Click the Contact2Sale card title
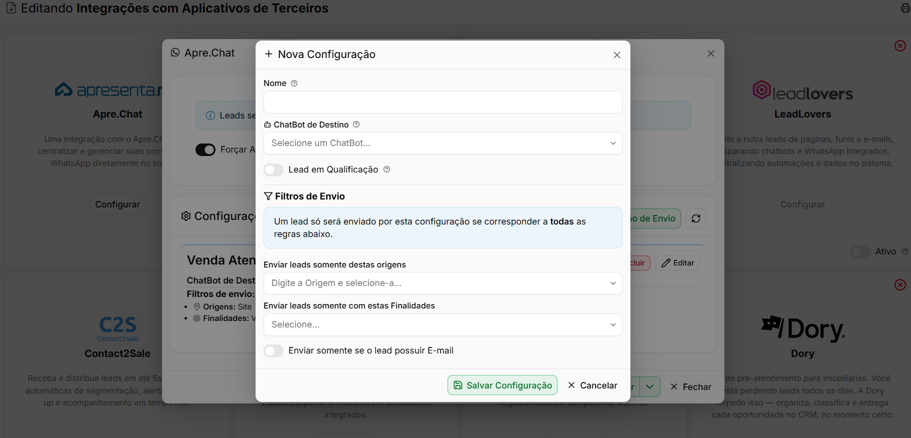 coord(117,354)
